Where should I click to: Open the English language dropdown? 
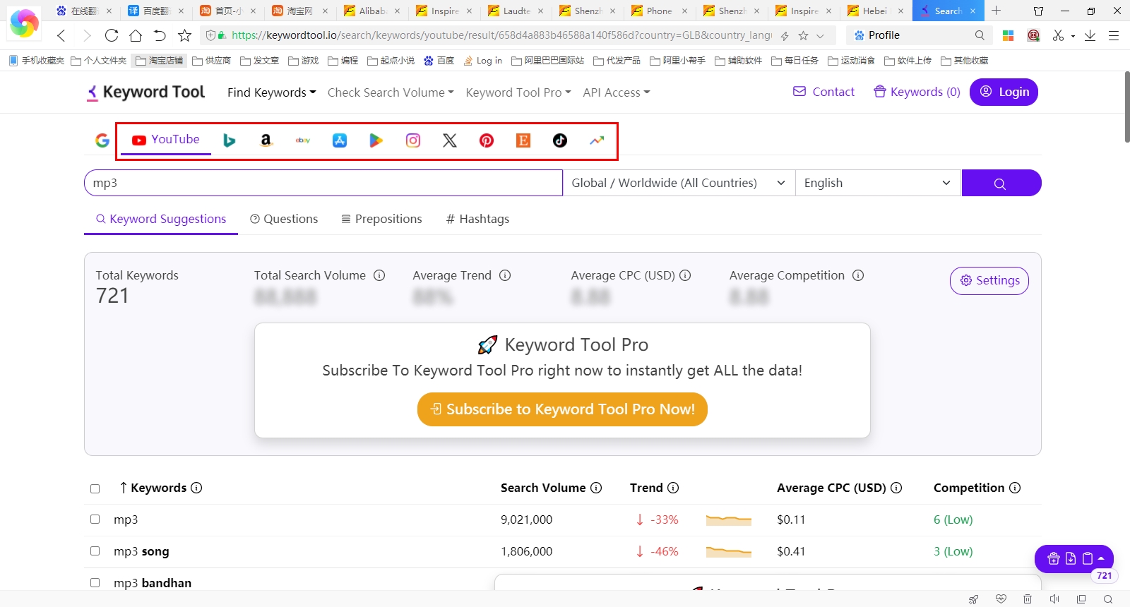point(878,183)
